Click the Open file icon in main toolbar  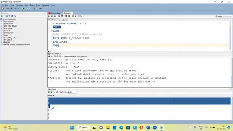[5, 9]
